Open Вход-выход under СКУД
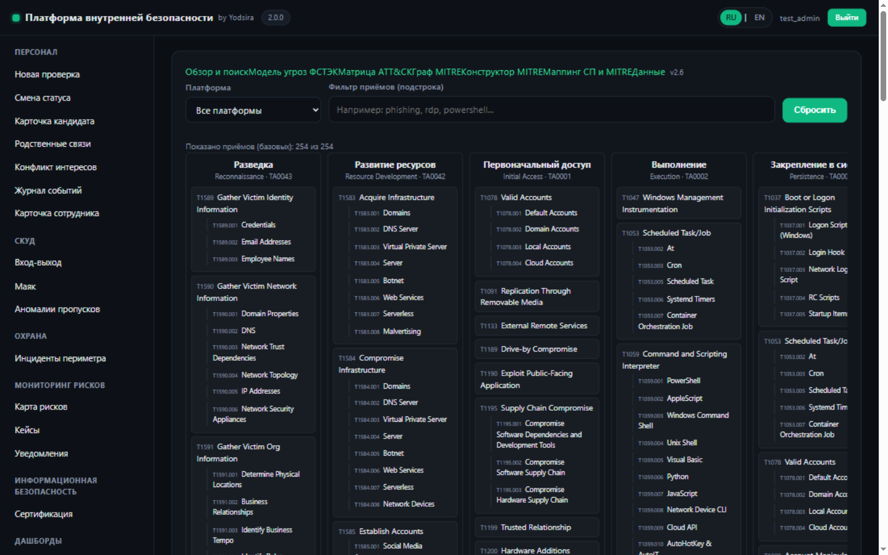The height and width of the screenshot is (555, 888). pos(38,263)
